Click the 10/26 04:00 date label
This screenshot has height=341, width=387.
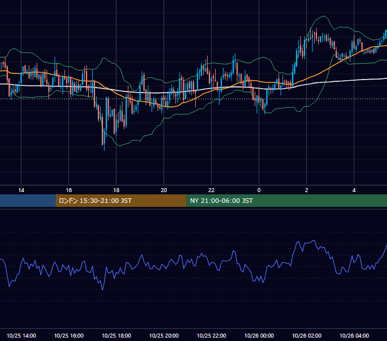click(354, 335)
